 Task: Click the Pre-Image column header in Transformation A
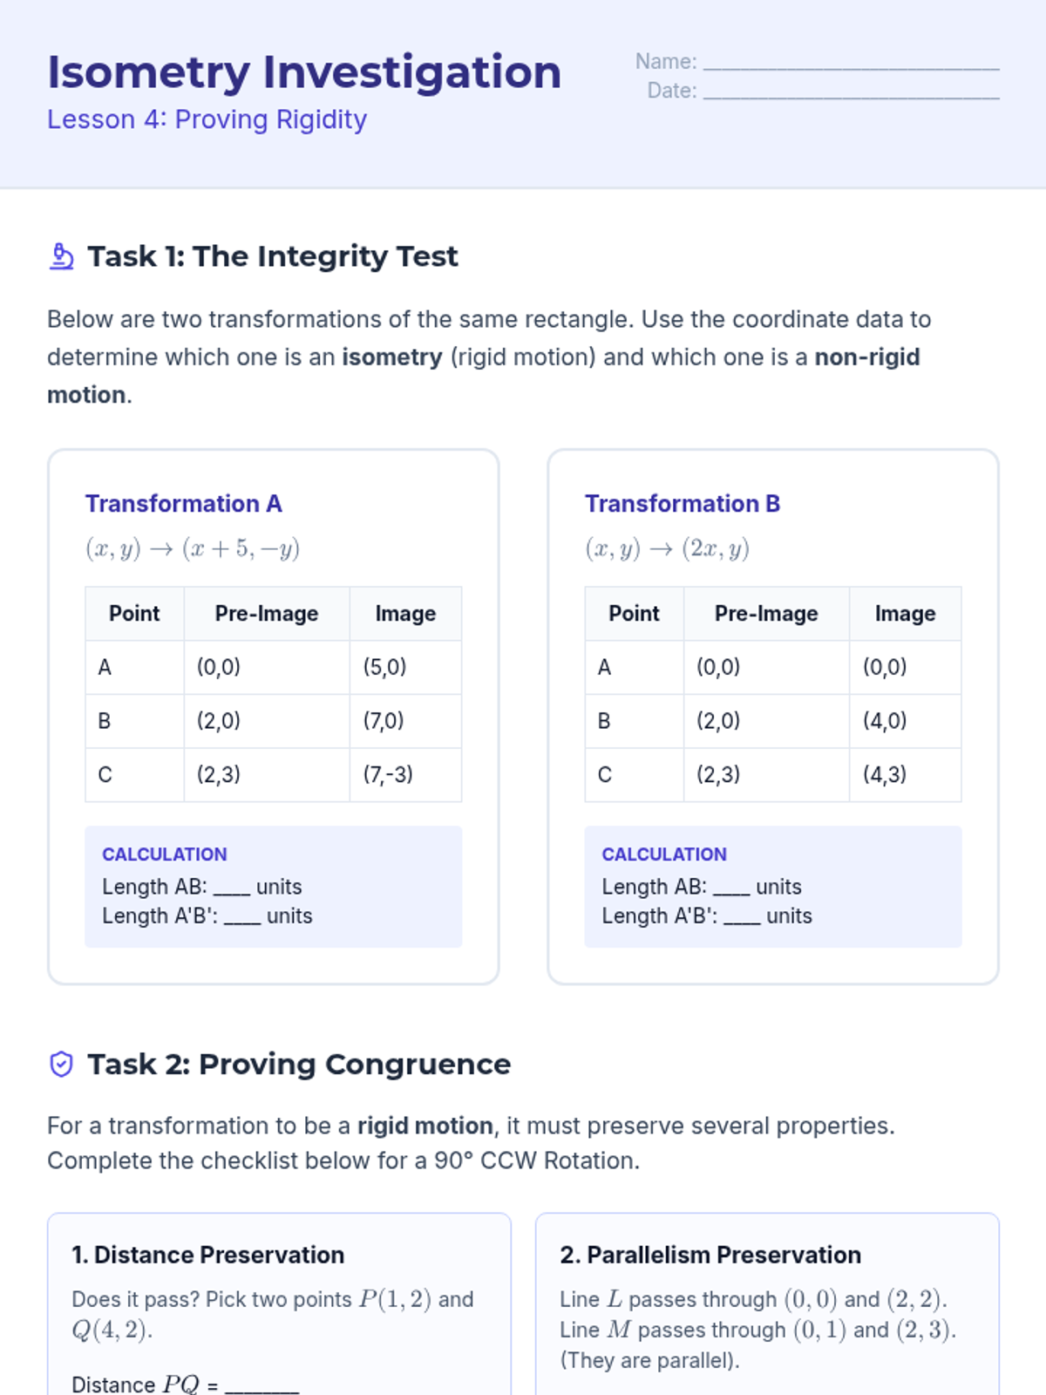tap(267, 614)
